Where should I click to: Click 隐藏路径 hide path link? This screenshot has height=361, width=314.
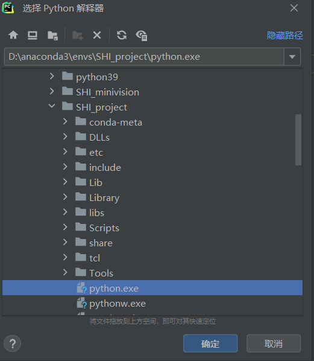point(285,36)
